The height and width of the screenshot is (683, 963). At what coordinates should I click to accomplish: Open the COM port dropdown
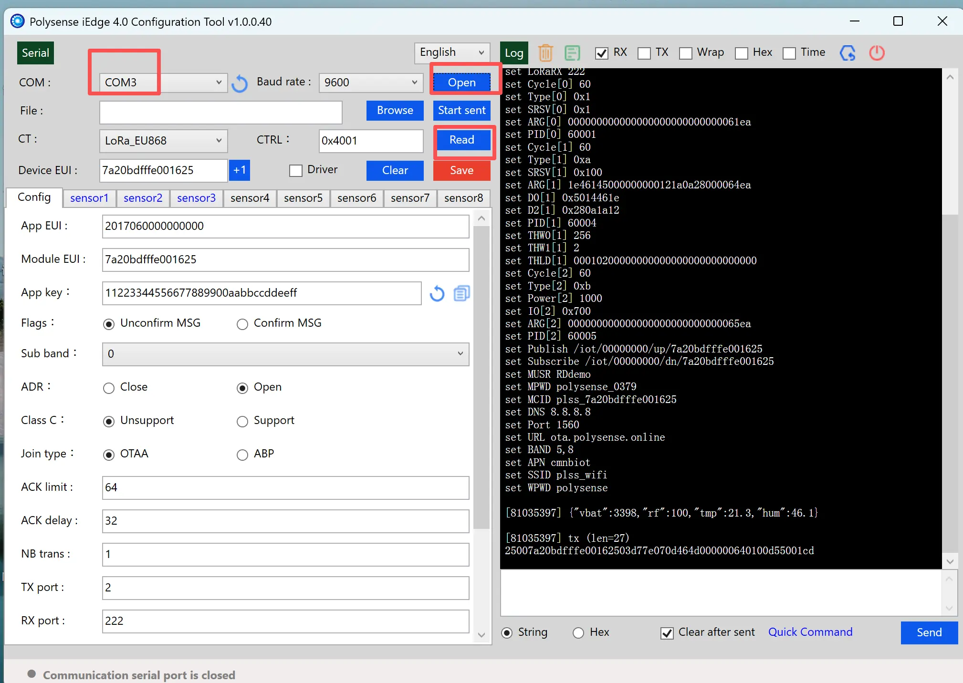click(163, 83)
